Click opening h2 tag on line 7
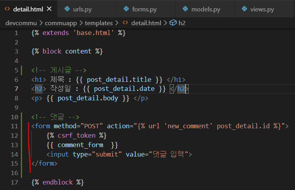Screen dimensions: 295x190 click(x=39, y=89)
